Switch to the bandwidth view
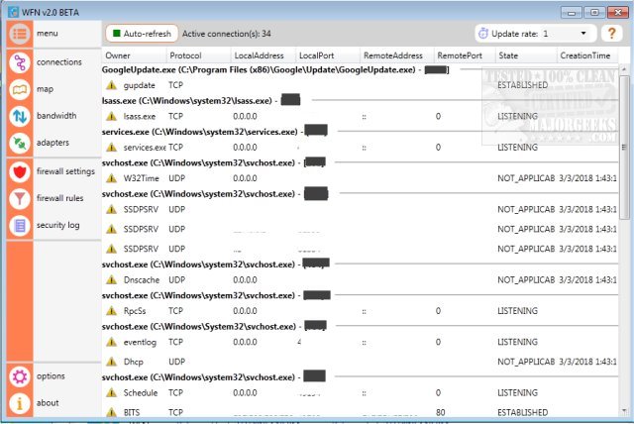Screen dimensions: 634x424 [56, 116]
